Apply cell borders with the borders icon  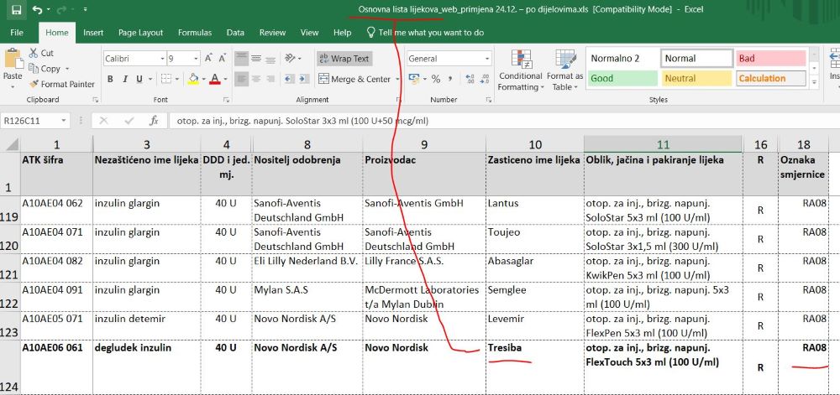click(x=166, y=79)
